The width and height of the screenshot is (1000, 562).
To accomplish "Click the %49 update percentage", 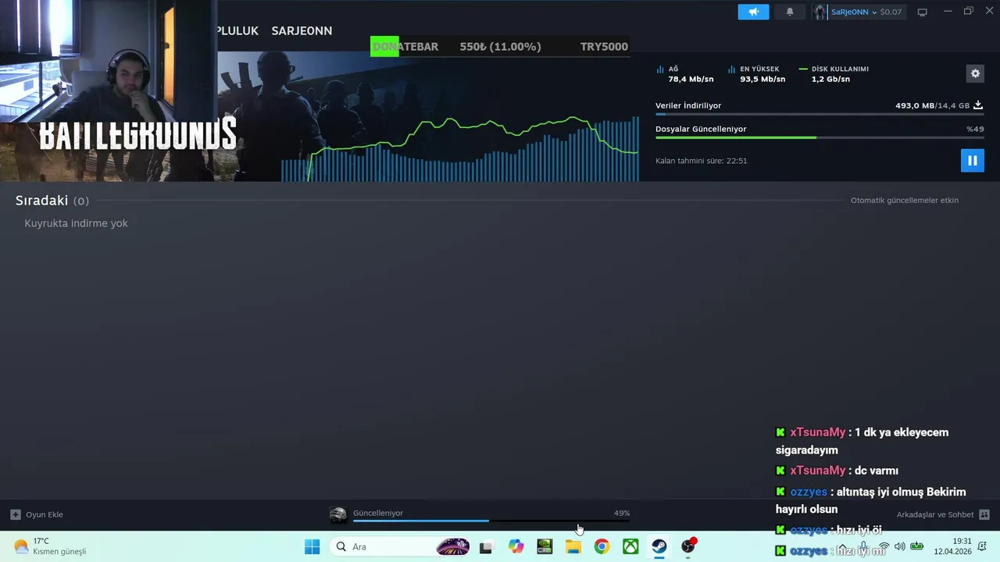I will [x=975, y=129].
